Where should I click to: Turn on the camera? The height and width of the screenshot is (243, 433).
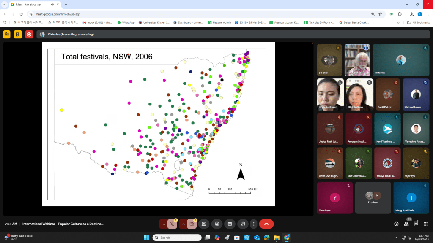tap(192, 224)
